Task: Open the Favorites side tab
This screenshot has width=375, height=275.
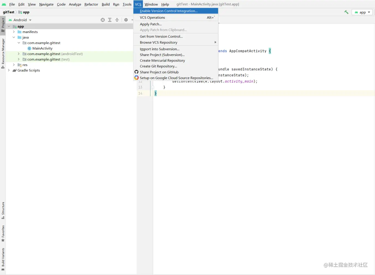Action: (3, 233)
